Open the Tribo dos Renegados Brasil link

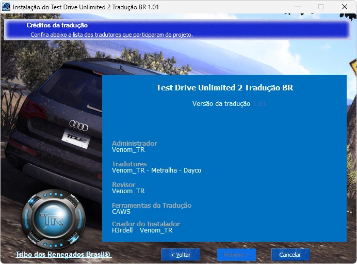pos(63,254)
